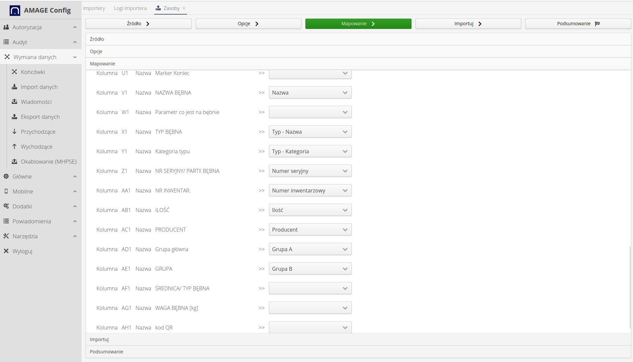The width and height of the screenshot is (633, 362).
Task: Open the PRODUCENT mapping dropdown
Action: coord(310,230)
